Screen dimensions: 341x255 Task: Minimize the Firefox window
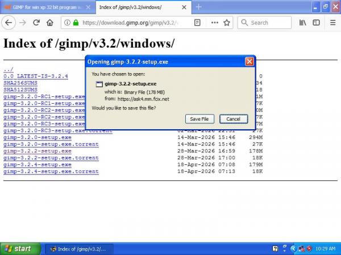[x=315, y=7]
